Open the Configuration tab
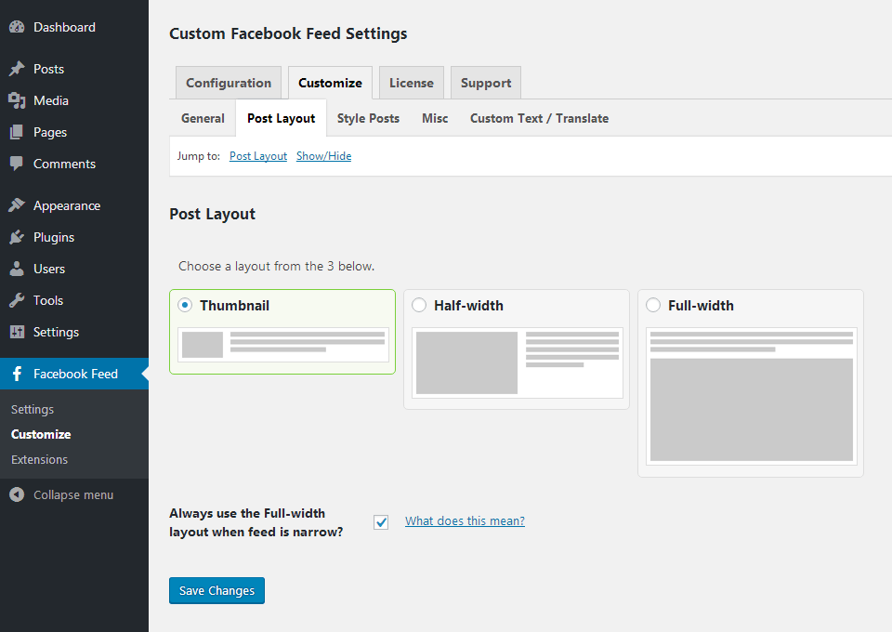The height and width of the screenshot is (632, 892). (x=228, y=82)
